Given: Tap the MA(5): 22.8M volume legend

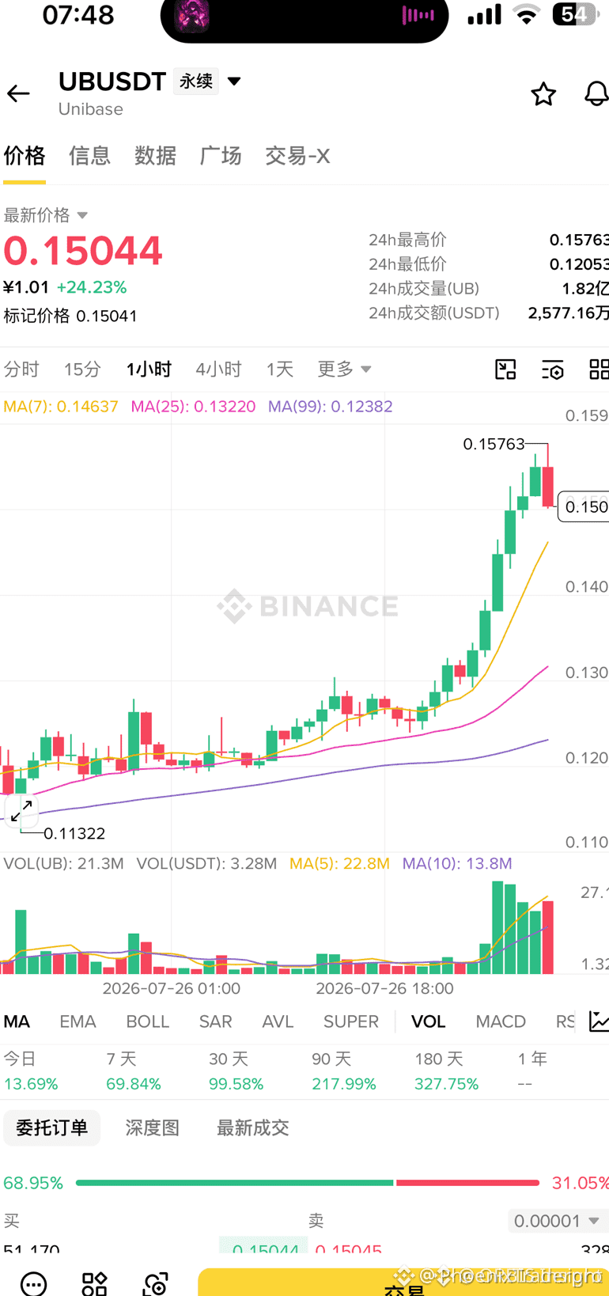Looking at the screenshot, I should [339, 863].
